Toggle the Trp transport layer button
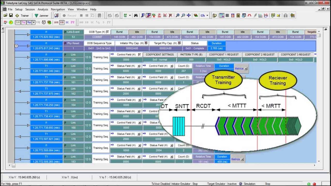Image resolution: width=331 pixels, height=186 pixels. [24, 22]
